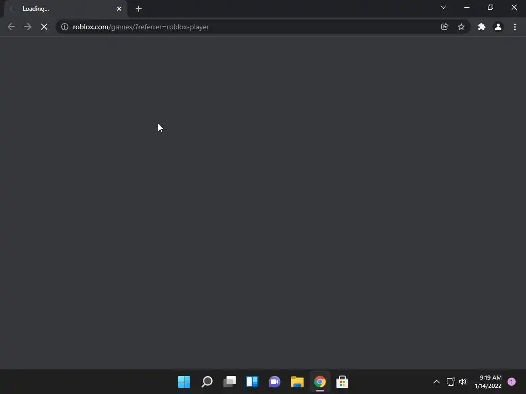Open the Chrome profile avatar
The width and height of the screenshot is (526, 394).
click(x=498, y=27)
